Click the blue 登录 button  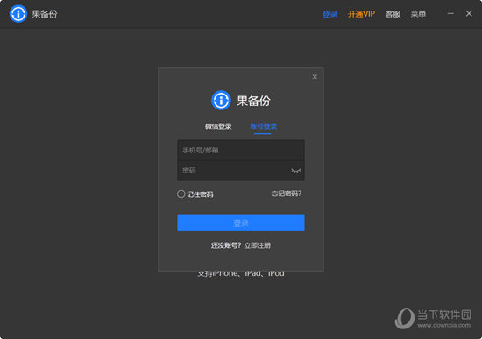click(x=241, y=222)
